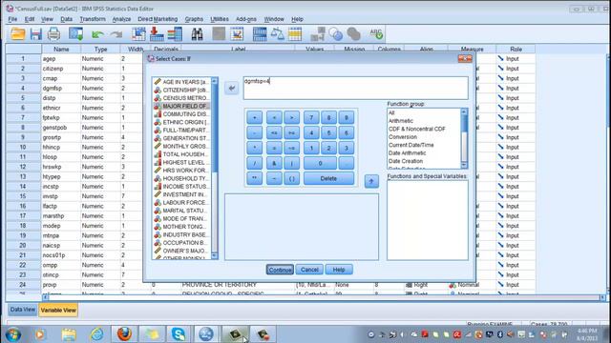
Task: Weight cases scales icon
Action: point(277,34)
